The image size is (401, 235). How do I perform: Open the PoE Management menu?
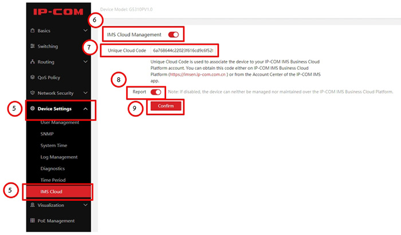58,221
